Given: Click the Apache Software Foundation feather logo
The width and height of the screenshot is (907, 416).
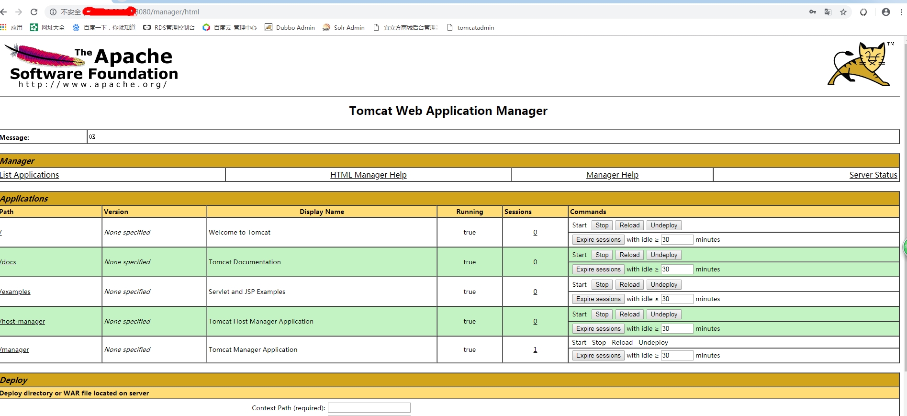Looking at the screenshot, I should (91, 67).
